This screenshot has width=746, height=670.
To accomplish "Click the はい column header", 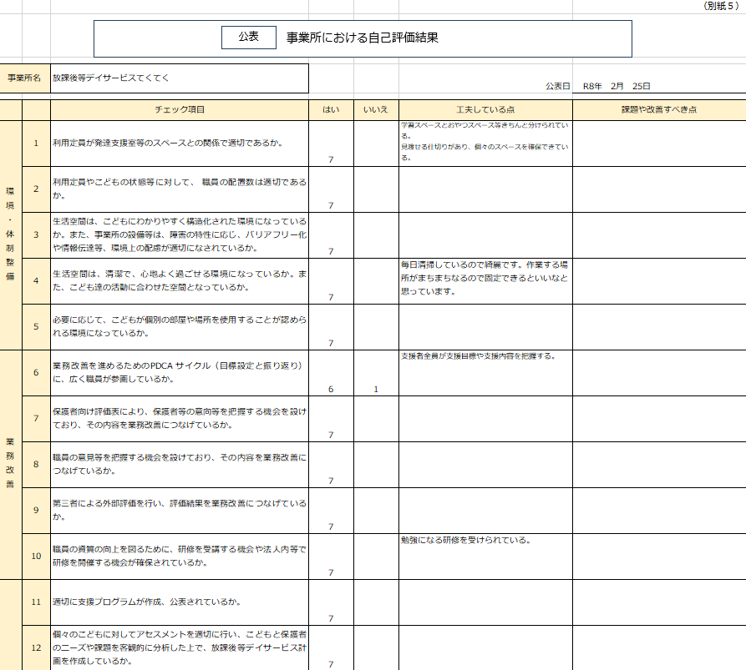I will (331, 109).
